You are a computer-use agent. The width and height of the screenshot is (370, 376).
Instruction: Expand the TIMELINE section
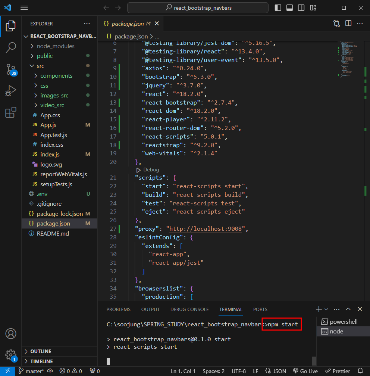click(x=59, y=361)
